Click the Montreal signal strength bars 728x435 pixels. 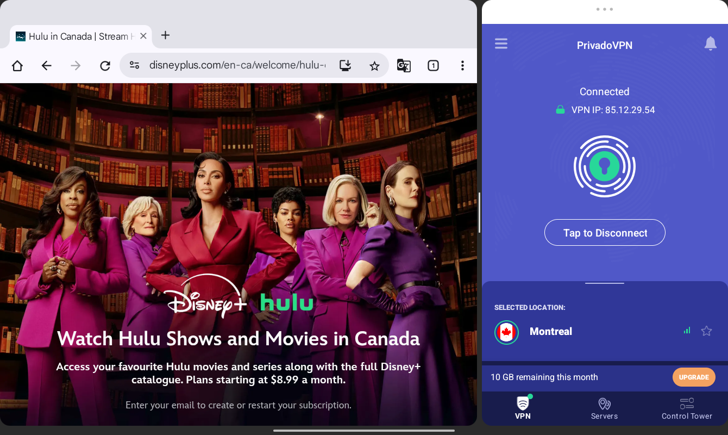(x=687, y=331)
